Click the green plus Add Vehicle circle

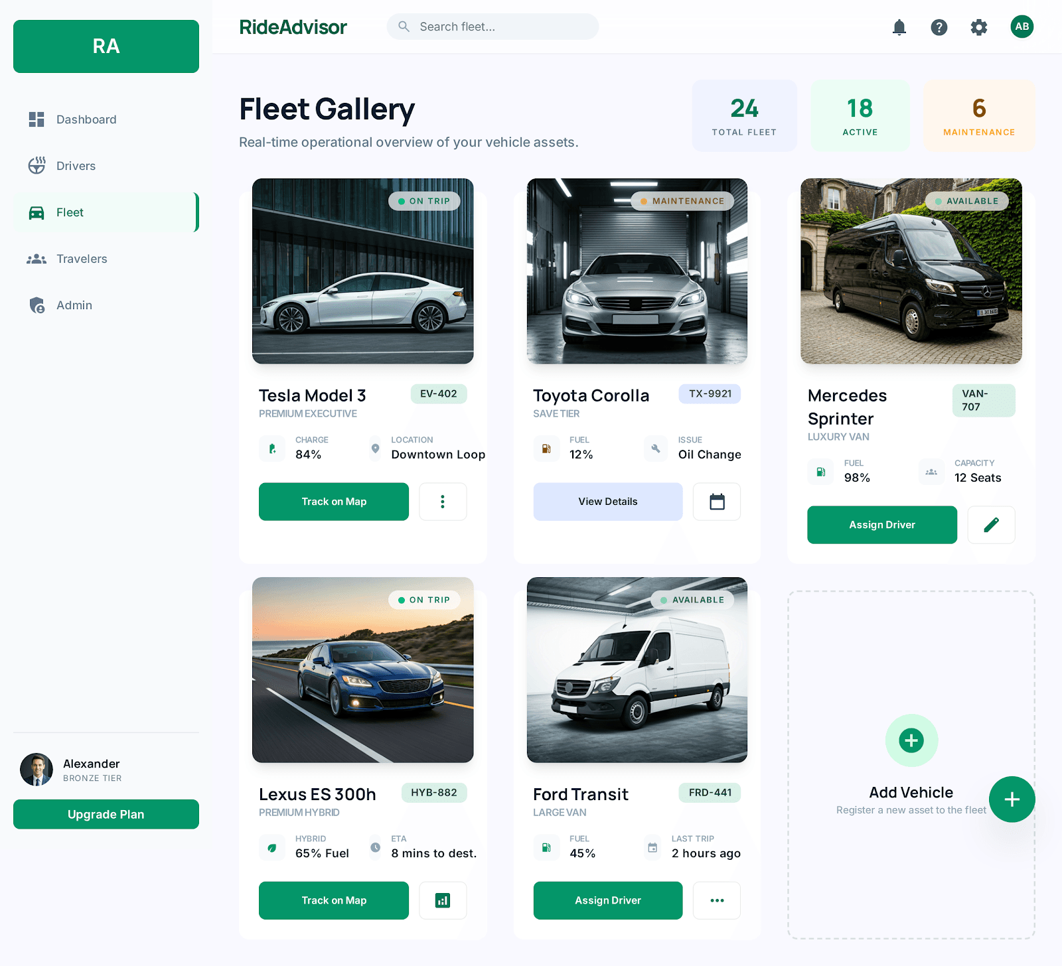(x=911, y=741)
